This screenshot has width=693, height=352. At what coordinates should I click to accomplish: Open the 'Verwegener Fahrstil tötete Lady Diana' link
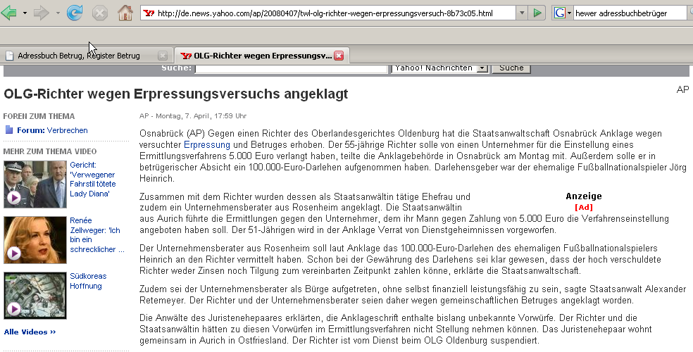coord(93,180)
